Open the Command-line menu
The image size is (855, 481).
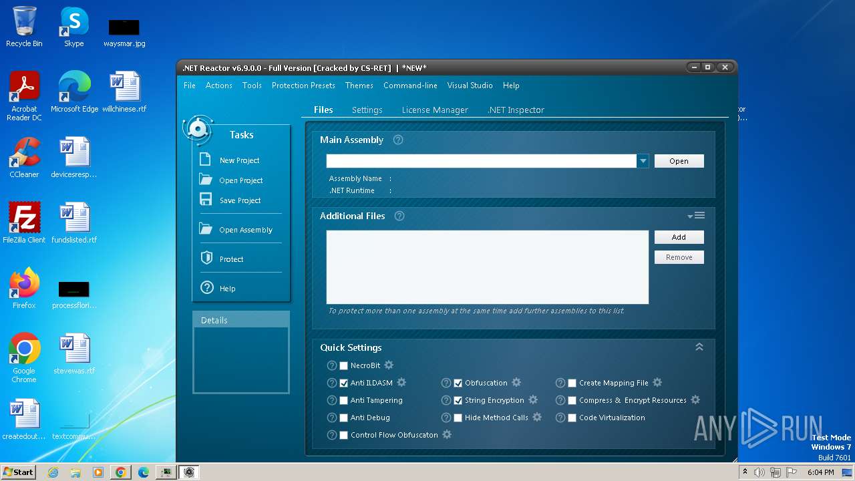pos(410,86)
